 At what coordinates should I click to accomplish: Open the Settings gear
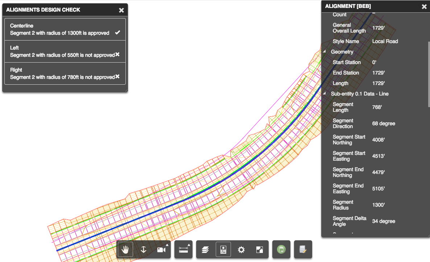[241, 249]
